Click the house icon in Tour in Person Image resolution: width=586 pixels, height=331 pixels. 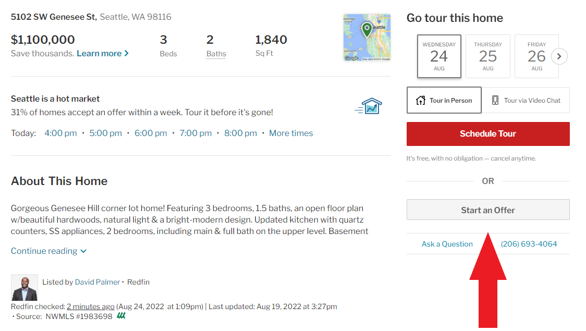tap(421, 100)
